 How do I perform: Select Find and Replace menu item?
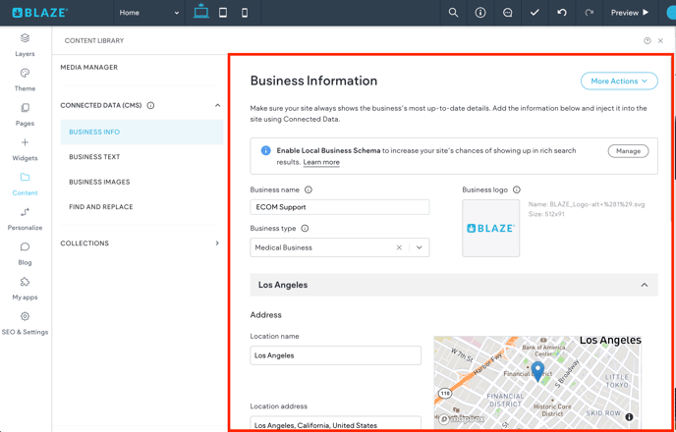pos(100,207)
